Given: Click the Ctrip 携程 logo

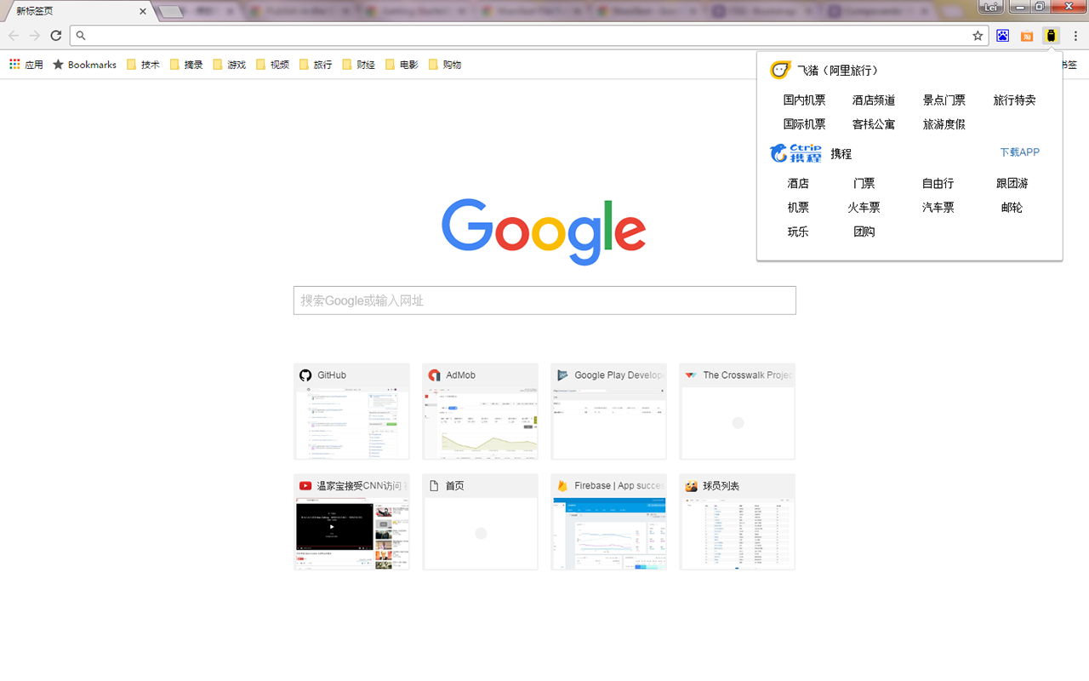Looking at the screenshot, I should (795, 153).
